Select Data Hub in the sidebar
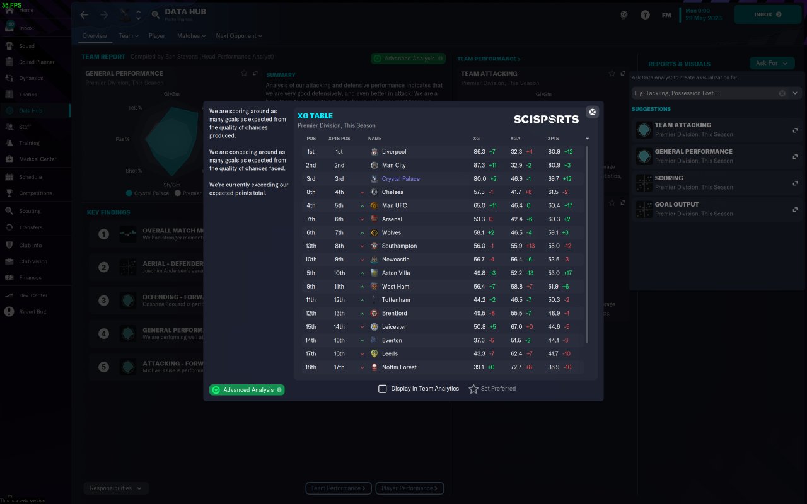Viewport: 807px width, 504px height. pyautogui.click(x=30, y=111)
